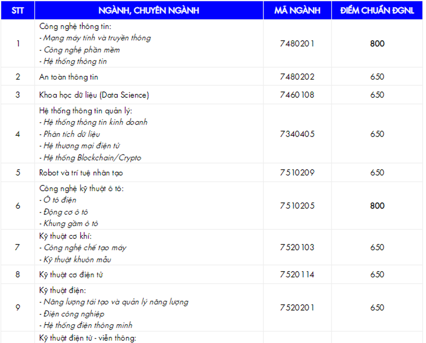Click score 650 for Robot và trí tuệ

click(x=377, y=173)
